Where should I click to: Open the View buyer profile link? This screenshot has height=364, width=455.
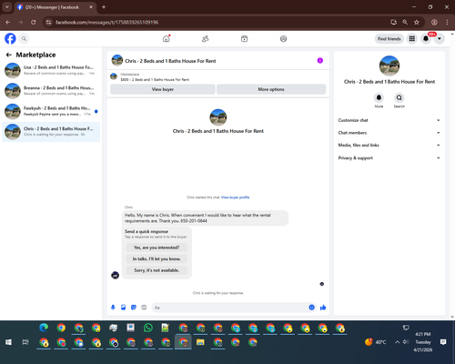(235, 197)
